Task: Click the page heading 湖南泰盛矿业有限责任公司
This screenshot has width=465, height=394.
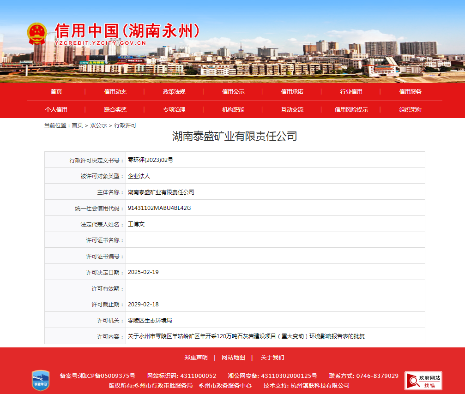Action: [x=235, y=136]
